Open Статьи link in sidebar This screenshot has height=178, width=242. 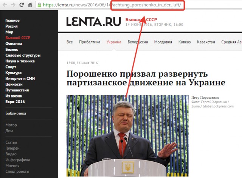(11, 142)
